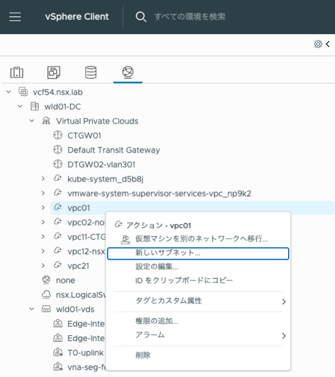Switch to Hosts and Clusters tab icon

point(17,72)
